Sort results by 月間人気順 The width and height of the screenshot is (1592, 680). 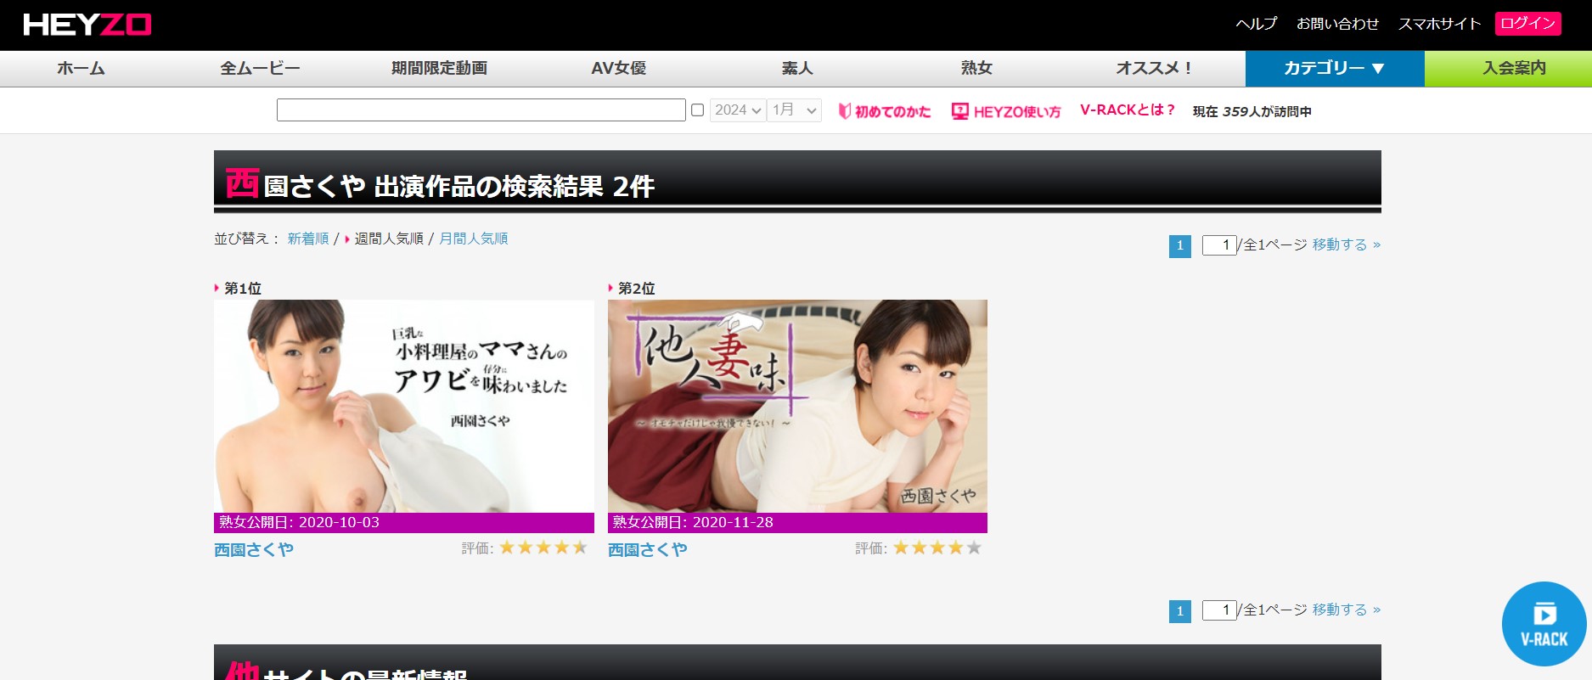473,239
